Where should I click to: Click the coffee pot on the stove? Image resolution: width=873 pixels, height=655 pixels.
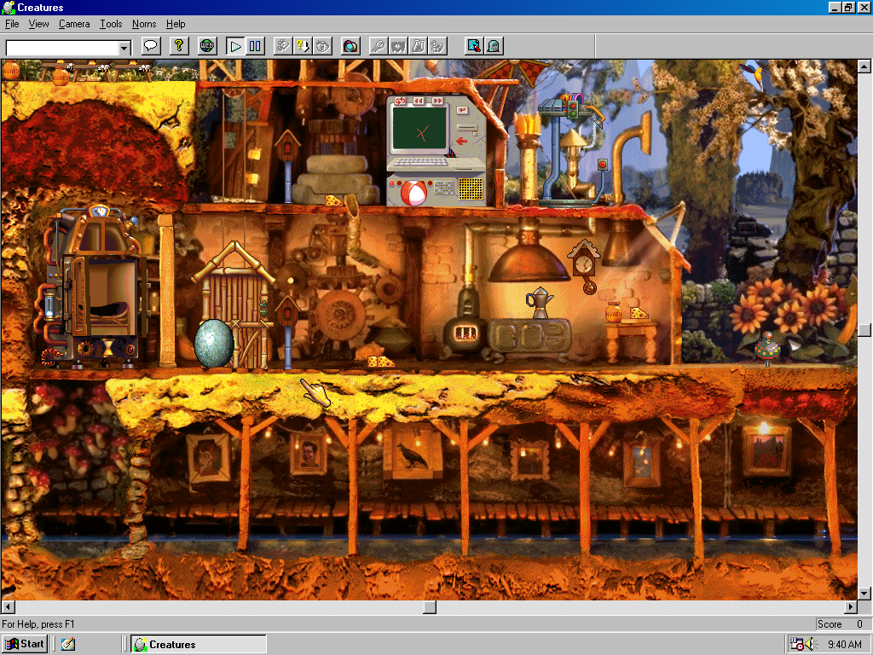pos(539,303)
